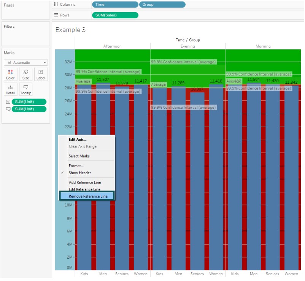This screenshot has height=281, width=305.
Task: Choose Clear Axis Range menu entry
Action: 83,146
